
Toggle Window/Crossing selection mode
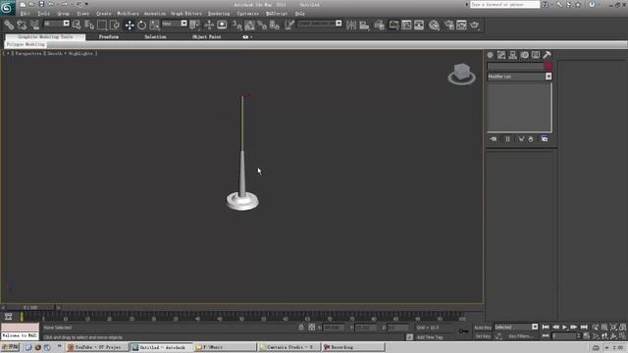click(x=115, y=25)
